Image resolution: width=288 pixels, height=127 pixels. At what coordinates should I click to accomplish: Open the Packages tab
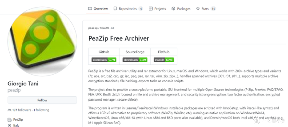[181, 9]
